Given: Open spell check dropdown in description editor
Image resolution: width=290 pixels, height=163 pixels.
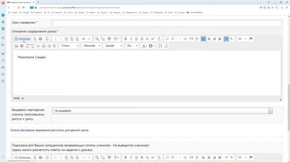Looking at the screenshot, I should [116, 39].
